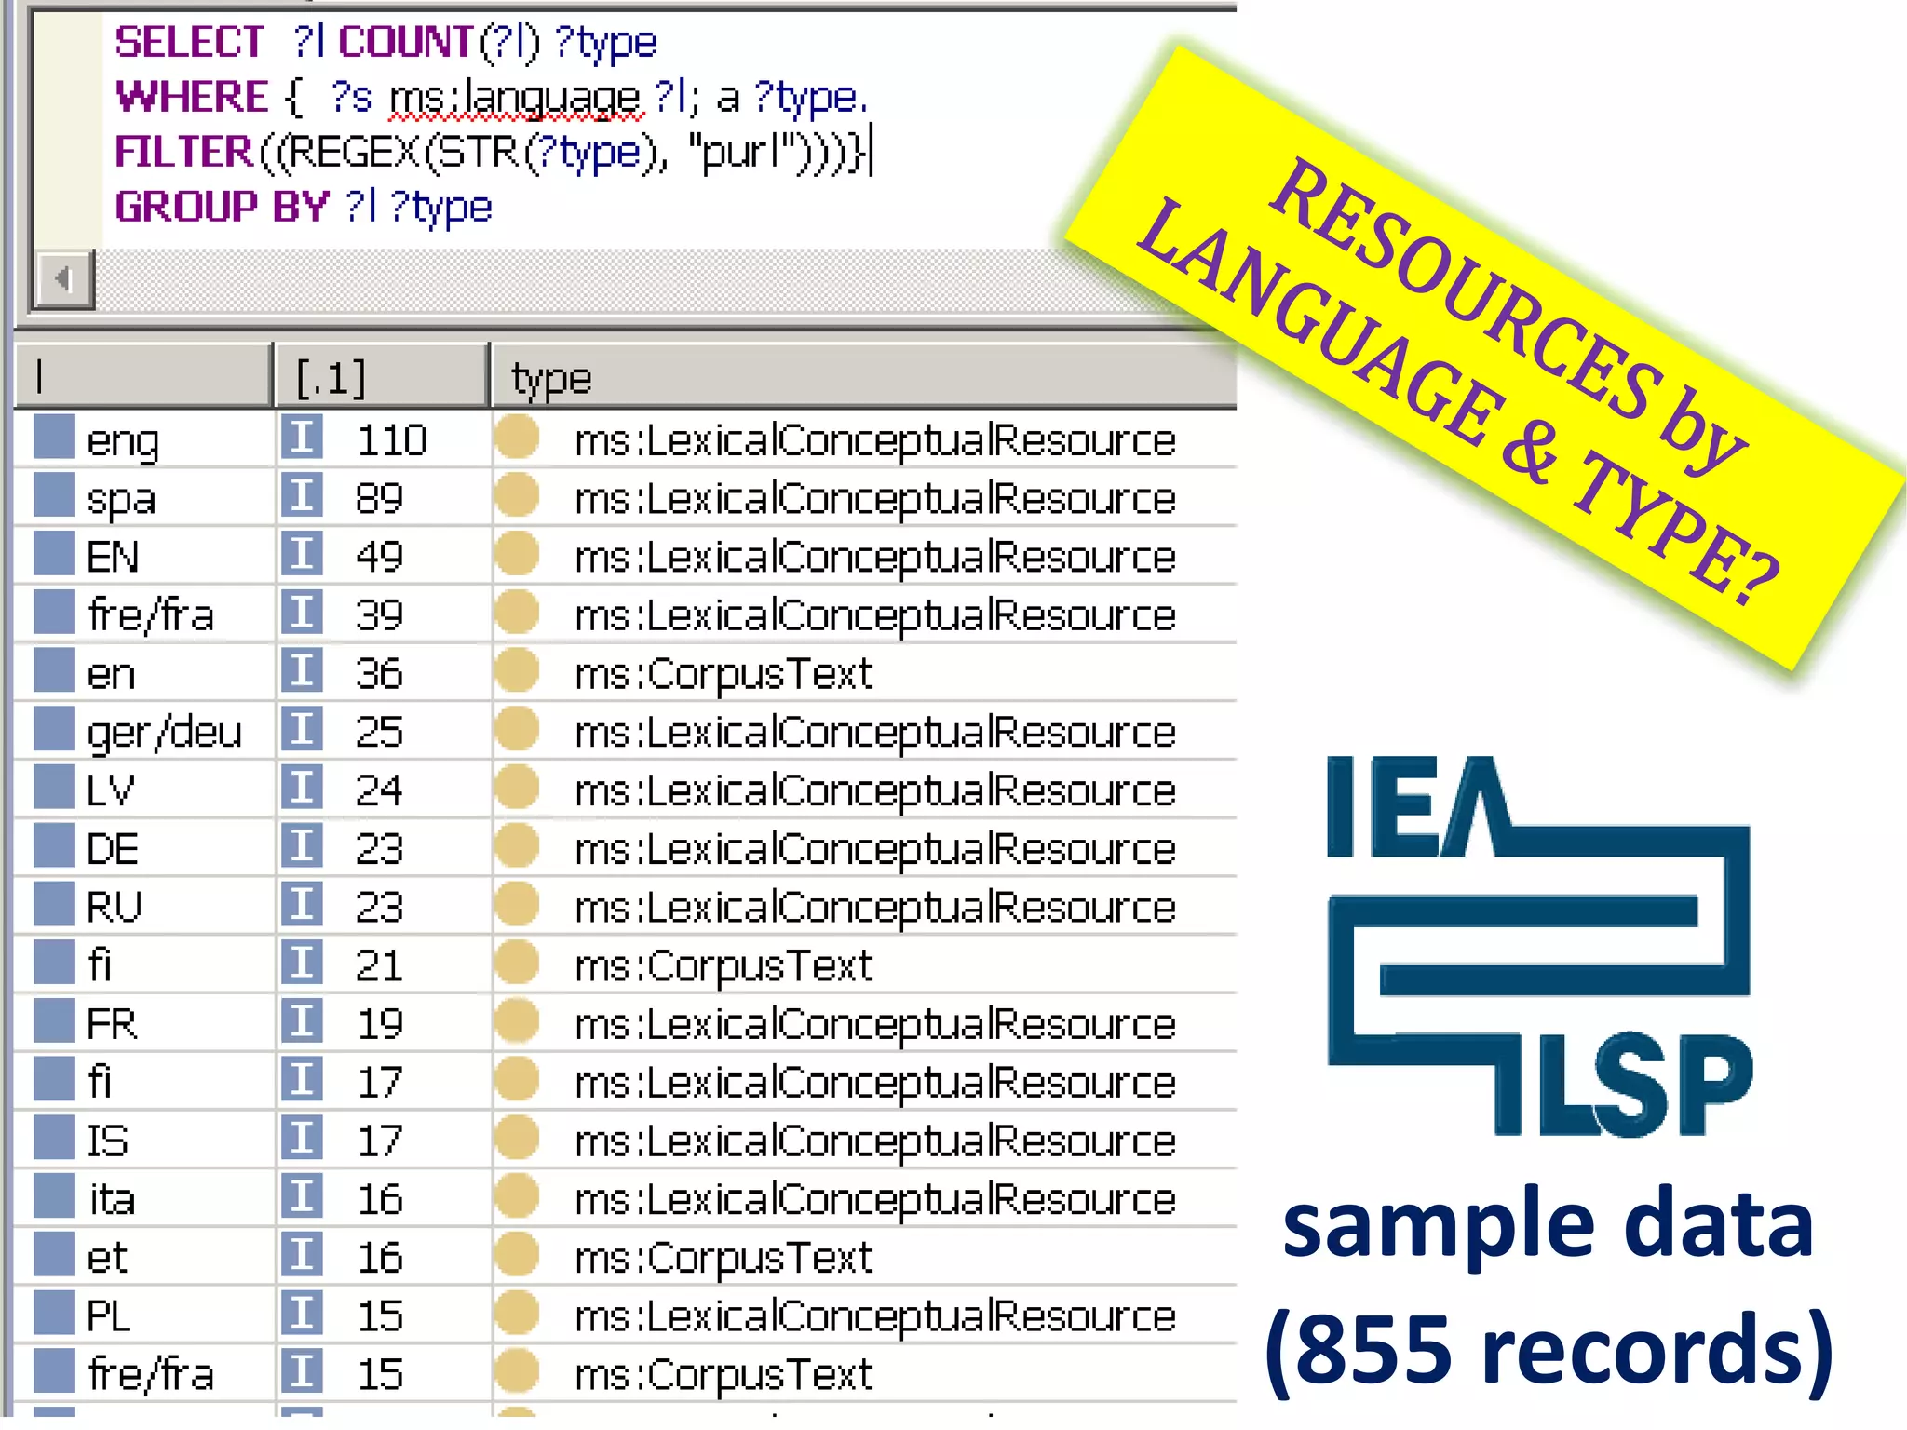Image resolution: width=1907 pixels, height=1430 pixels.
Task: Click the blue literal icon next to 'EN'
Action: pyautogui.click(x=54, y=554)
